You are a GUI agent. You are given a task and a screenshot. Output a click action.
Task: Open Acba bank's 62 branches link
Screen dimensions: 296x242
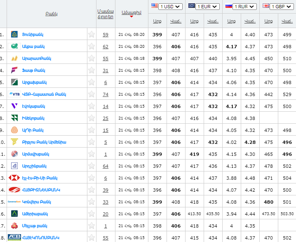(106, 47)
